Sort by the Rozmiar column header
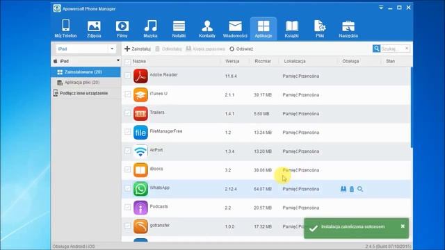The height and width of the screenshot is (250, 445). [x=263, y=61]
